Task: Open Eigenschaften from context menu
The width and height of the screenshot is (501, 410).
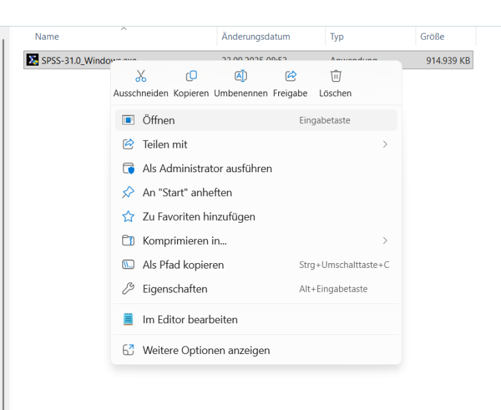Action: pos(256,289)
